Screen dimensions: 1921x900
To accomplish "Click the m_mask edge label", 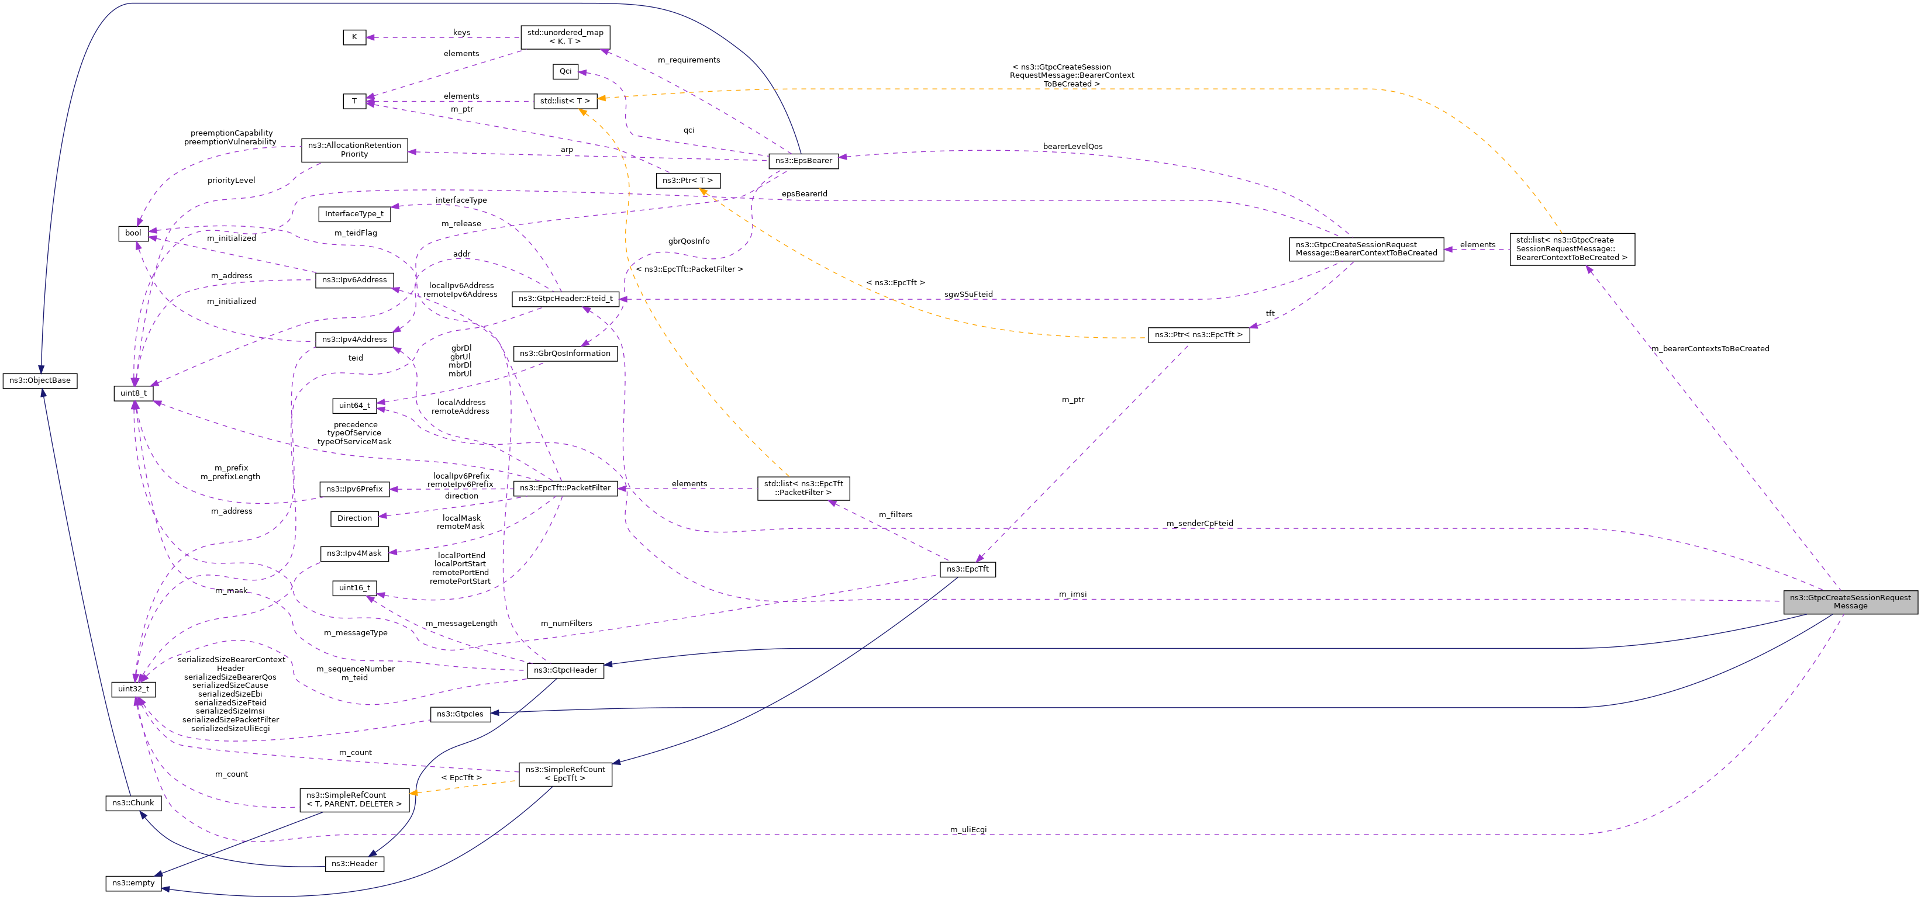I will point(231,591).
